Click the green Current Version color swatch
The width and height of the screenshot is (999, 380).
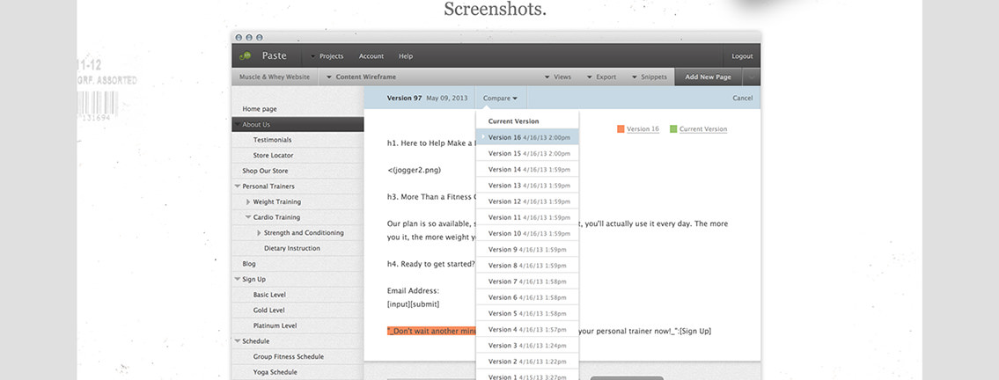673,129
